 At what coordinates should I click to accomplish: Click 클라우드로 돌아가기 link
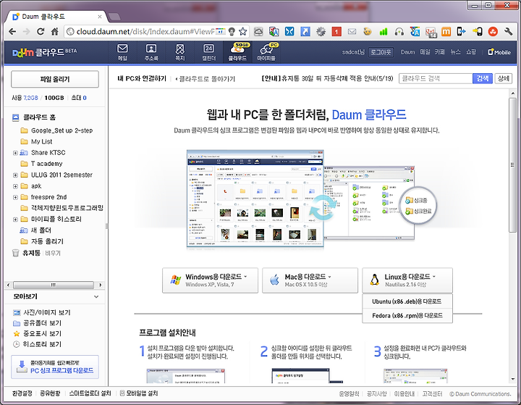[206, 79]
